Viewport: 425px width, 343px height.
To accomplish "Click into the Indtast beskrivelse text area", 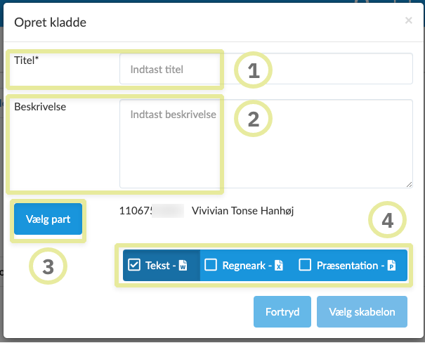I will click(x=266, y=143).
